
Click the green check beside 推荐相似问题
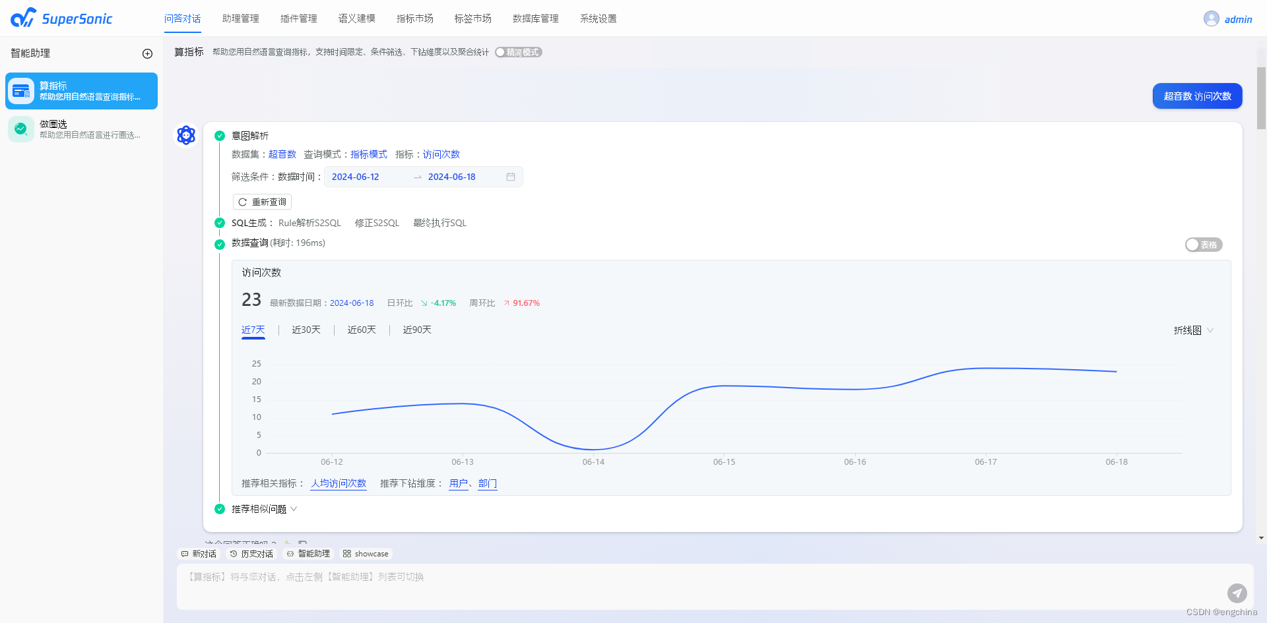pyautogui.click(x=220, y=509)
